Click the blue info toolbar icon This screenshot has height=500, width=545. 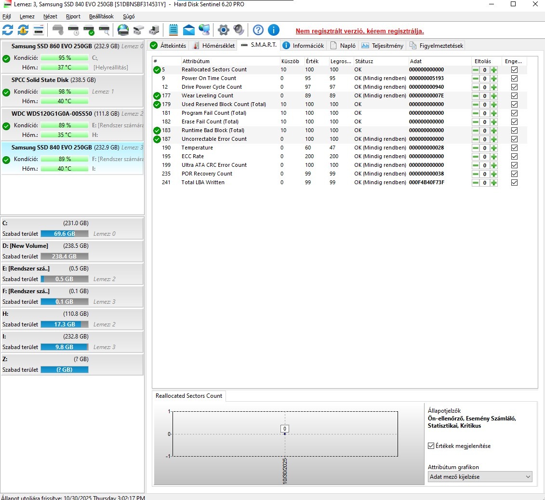click(274, 30)
